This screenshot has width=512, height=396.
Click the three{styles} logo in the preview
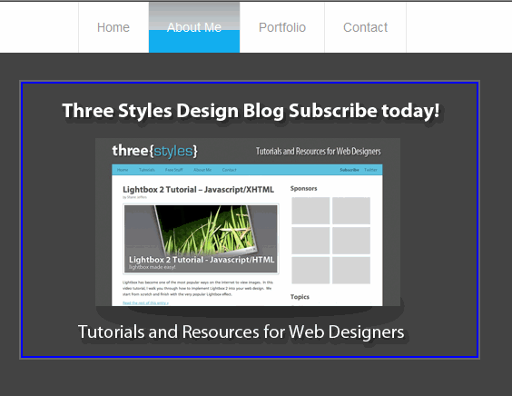click(x=154, y=151)
